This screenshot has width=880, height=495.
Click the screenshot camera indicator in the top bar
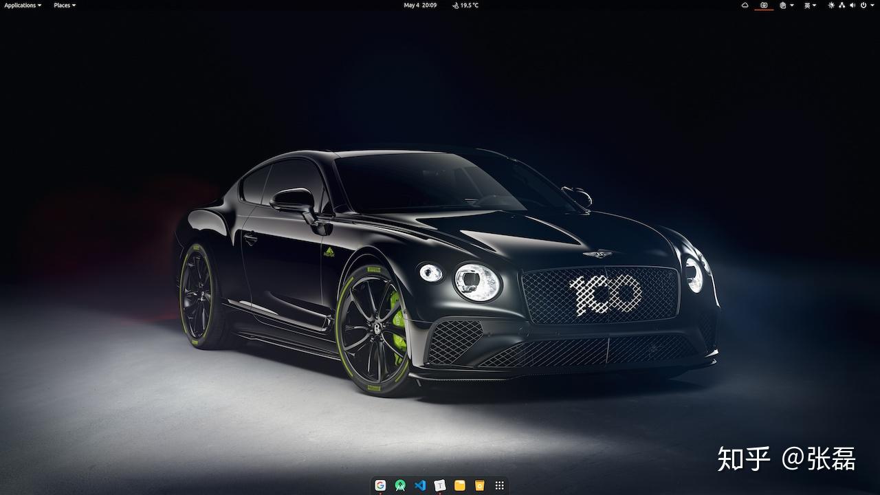coord(764,5)
